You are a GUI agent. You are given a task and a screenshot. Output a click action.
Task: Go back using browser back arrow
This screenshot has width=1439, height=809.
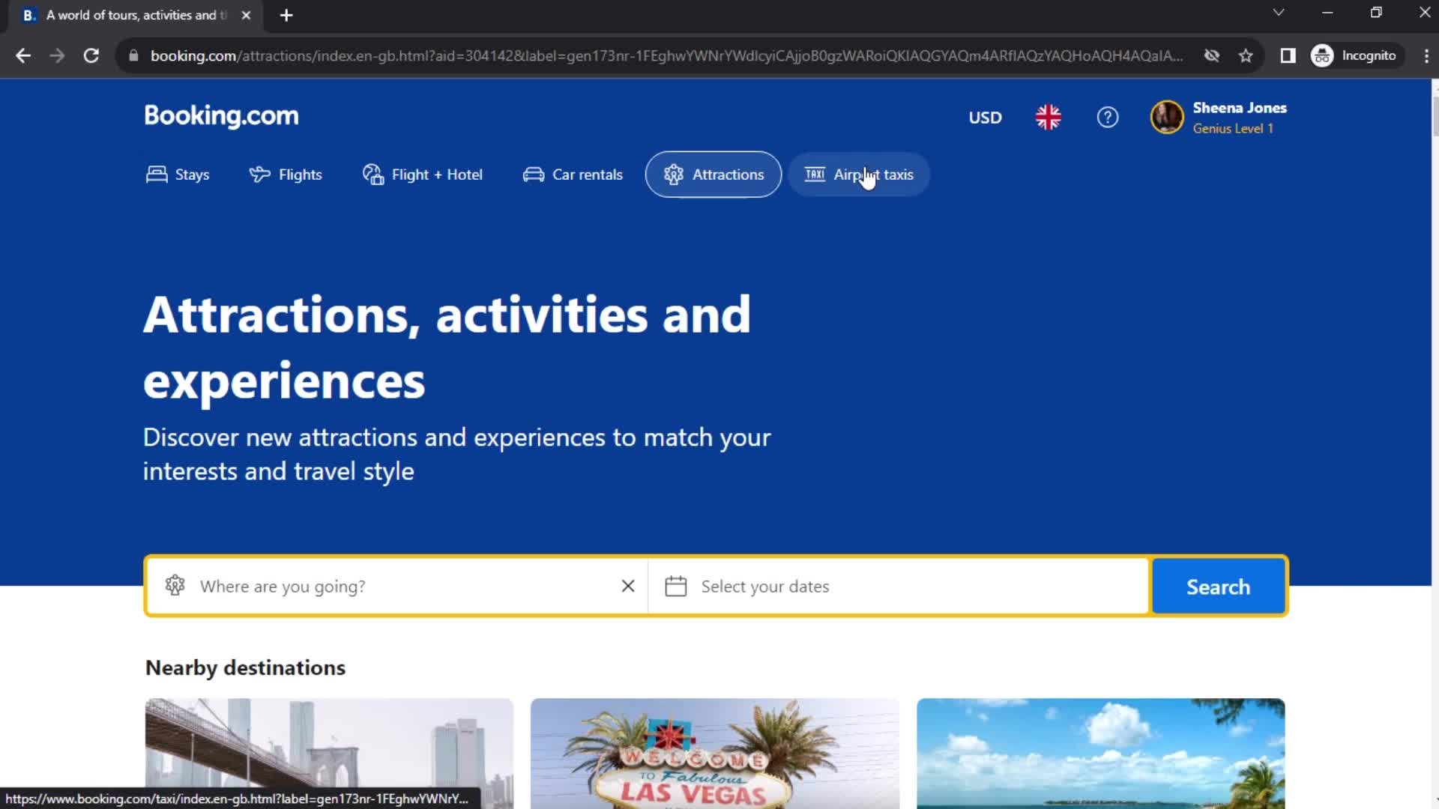(x=23, y=55)
